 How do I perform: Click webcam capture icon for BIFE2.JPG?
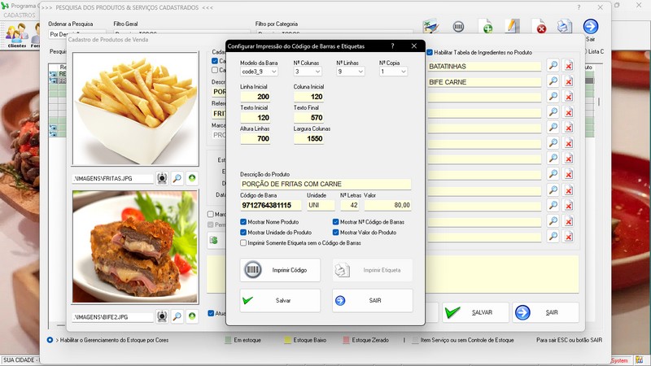coord(162,316)
